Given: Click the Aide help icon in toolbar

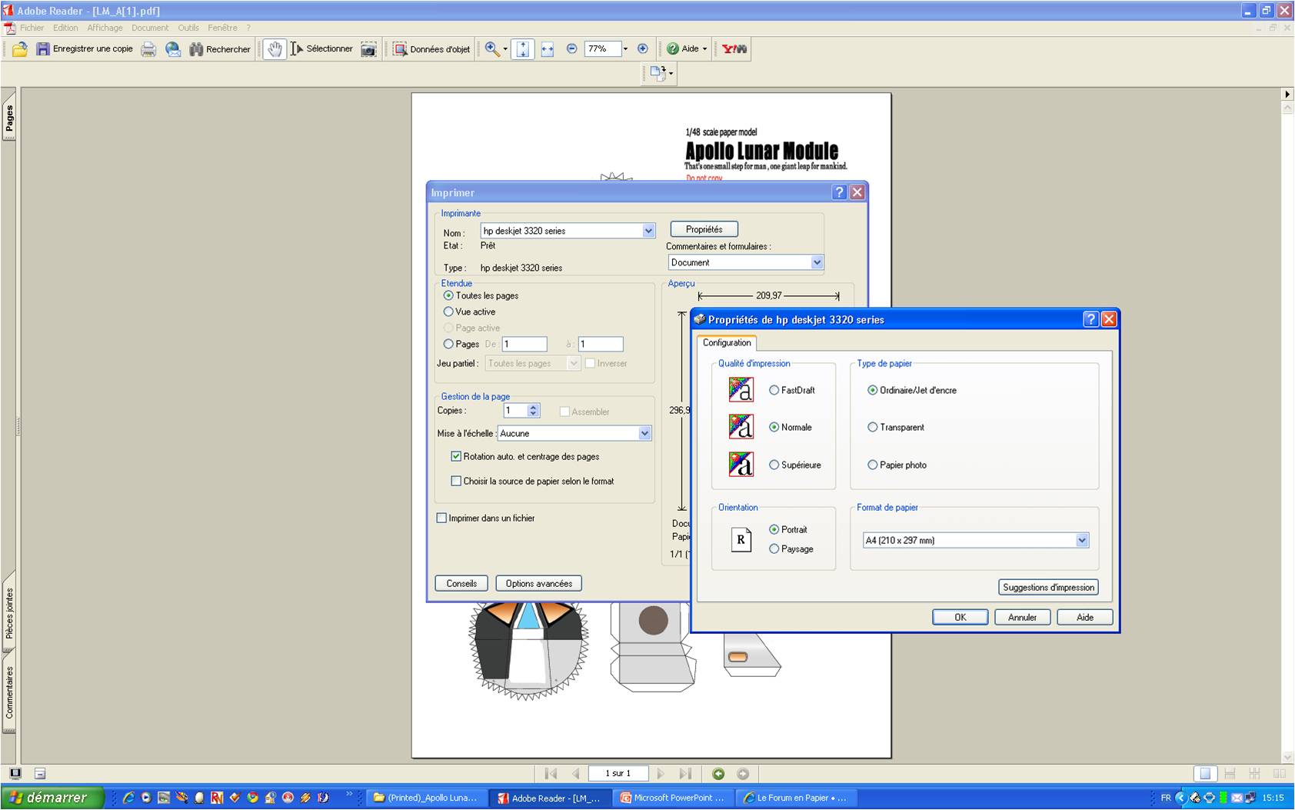Looking at the screenshot, I should coord(673,48).
